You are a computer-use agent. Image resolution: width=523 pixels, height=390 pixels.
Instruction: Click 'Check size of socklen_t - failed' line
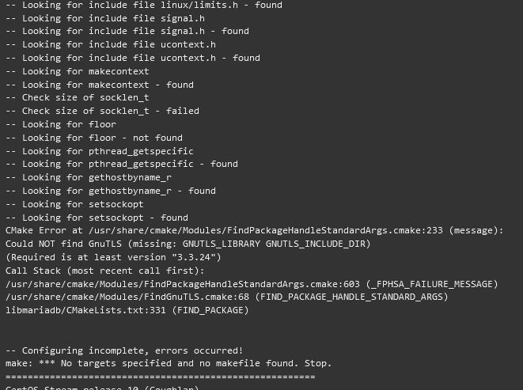pyautogui.click(x=102, y=111)
